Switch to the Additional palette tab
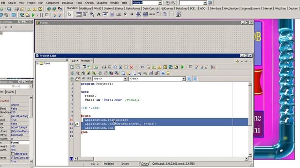Screen dimensions: 300x168 [x=86, y=8]
